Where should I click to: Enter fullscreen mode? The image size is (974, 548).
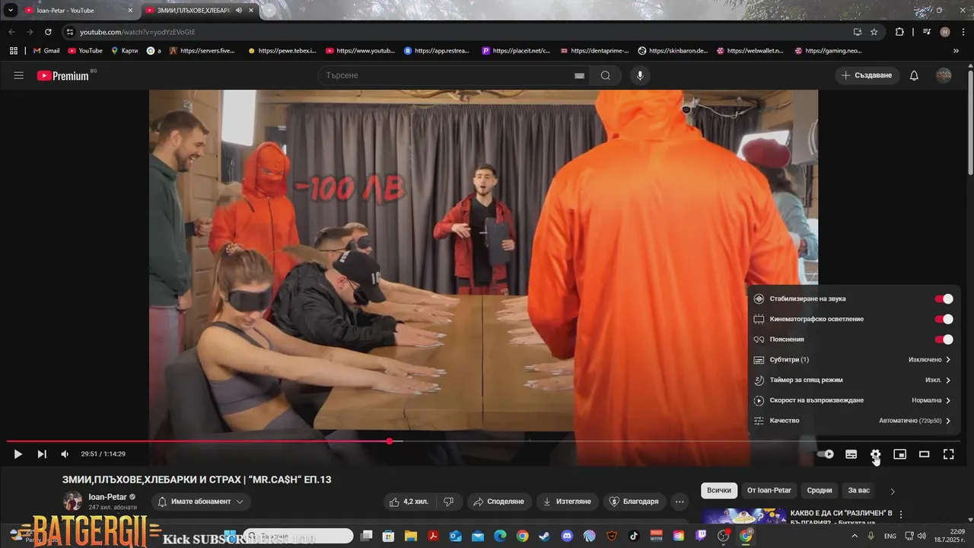[x=948, y=454]
